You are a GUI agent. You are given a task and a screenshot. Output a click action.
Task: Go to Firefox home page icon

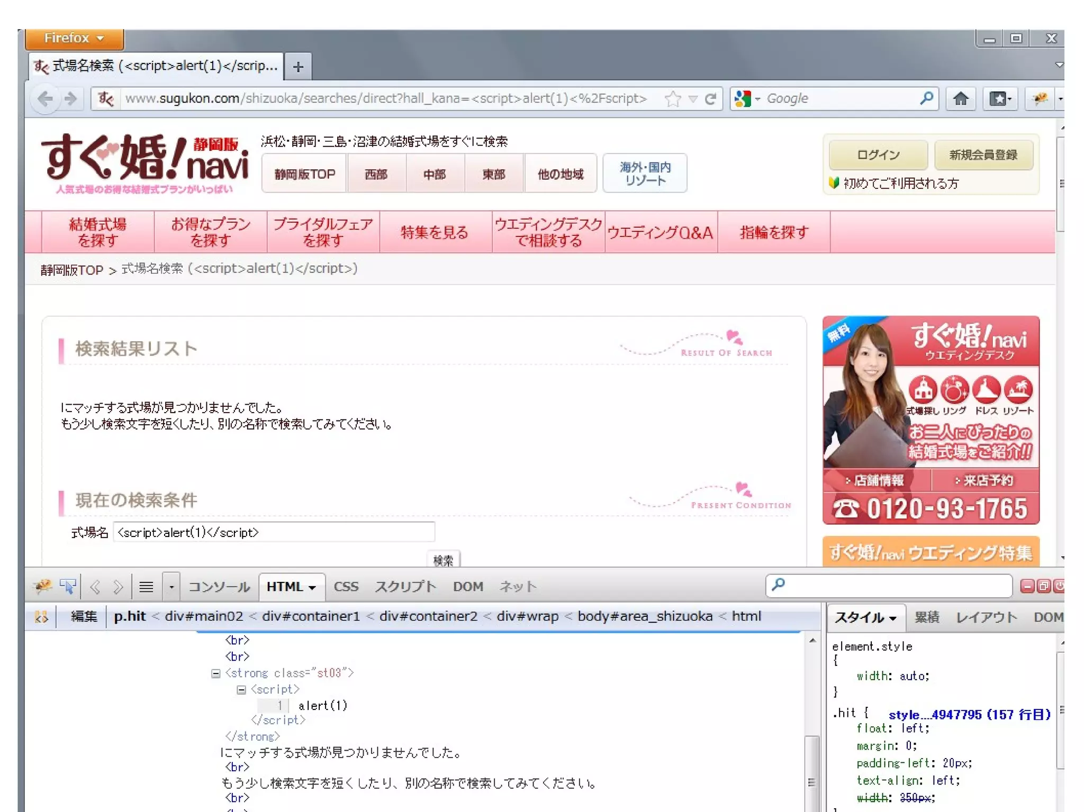[961, 99]
